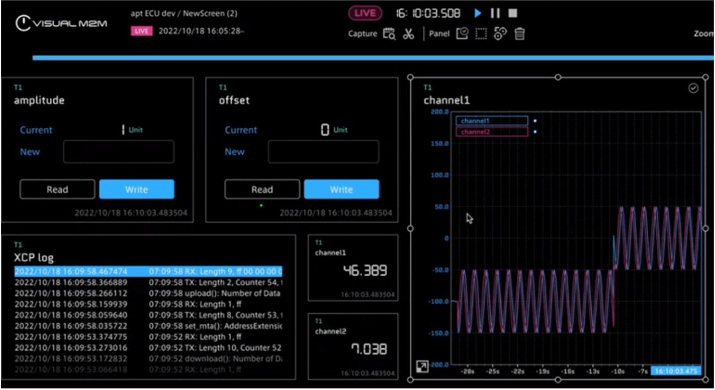The width and height of the screenshot is (715, 390).
Task: Toggle the pink LIVE mode badge at top
Action: click(365, 13)
